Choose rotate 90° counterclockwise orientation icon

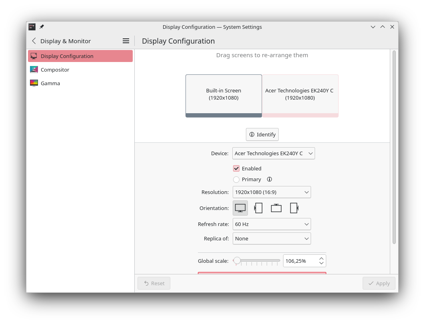258,208
